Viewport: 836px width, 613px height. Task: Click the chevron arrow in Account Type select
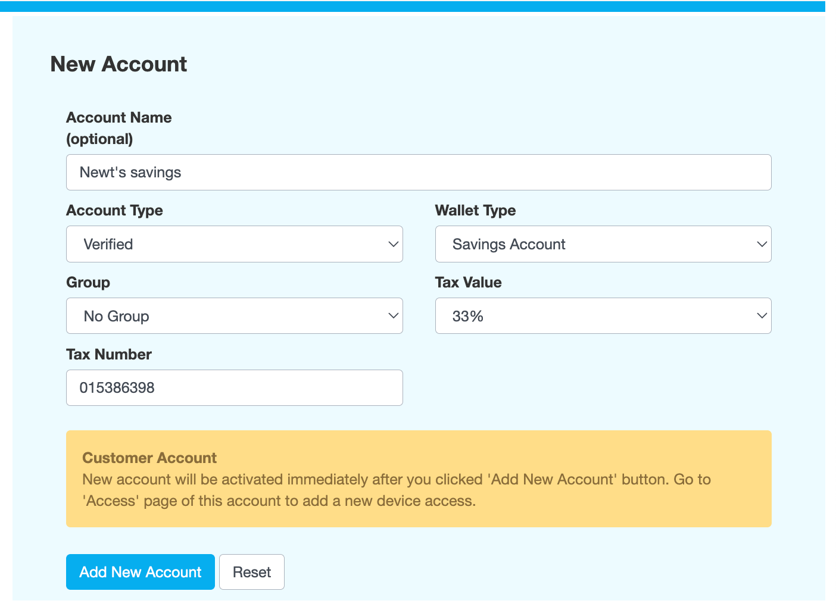tap(393, 244)
